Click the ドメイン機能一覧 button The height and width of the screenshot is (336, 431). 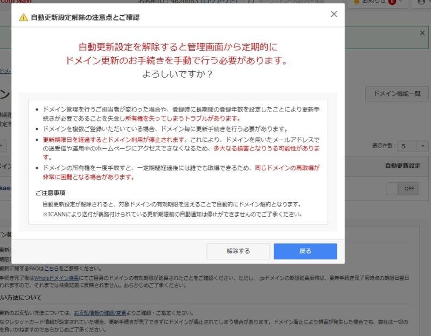[397, 94]
